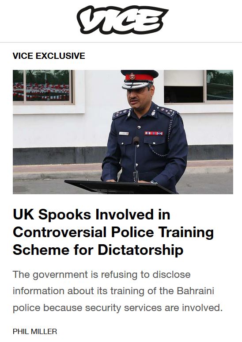Click the officer's left shoulder epaulette
242x342 pixels.
(x=167, y=111)
